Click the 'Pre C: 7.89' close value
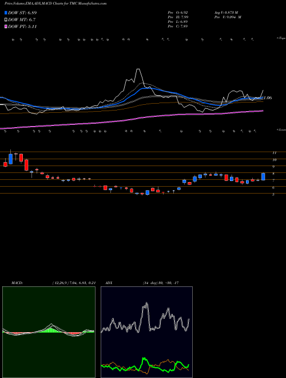 (x=178, y=26)
